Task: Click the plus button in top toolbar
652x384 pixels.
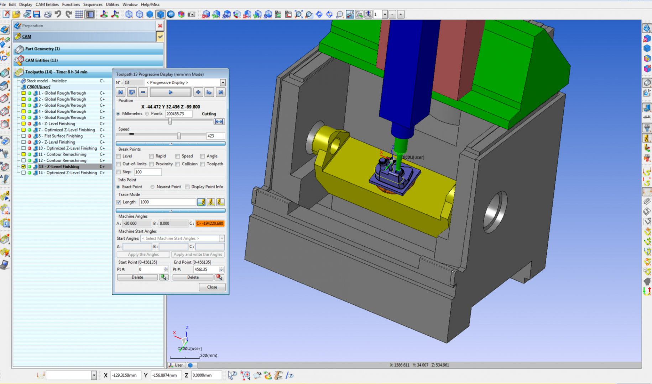Action: (x=401, y=14)
